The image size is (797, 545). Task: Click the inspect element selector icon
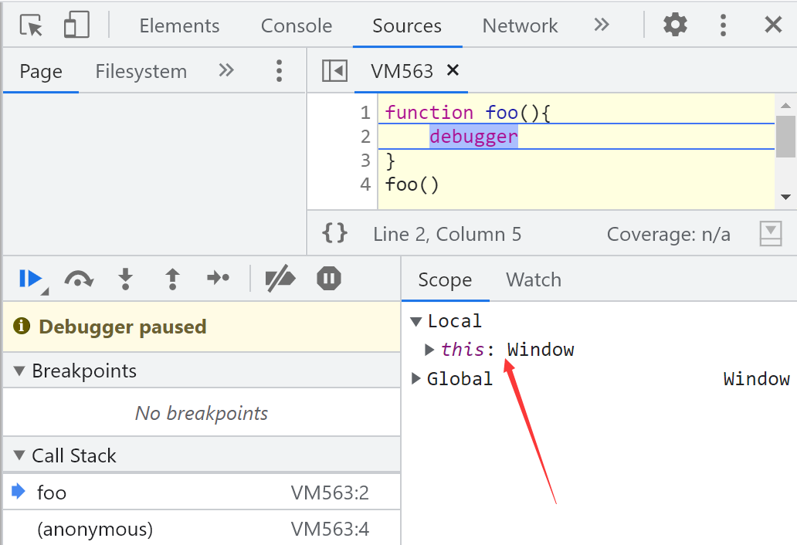(x=32, y=25)
